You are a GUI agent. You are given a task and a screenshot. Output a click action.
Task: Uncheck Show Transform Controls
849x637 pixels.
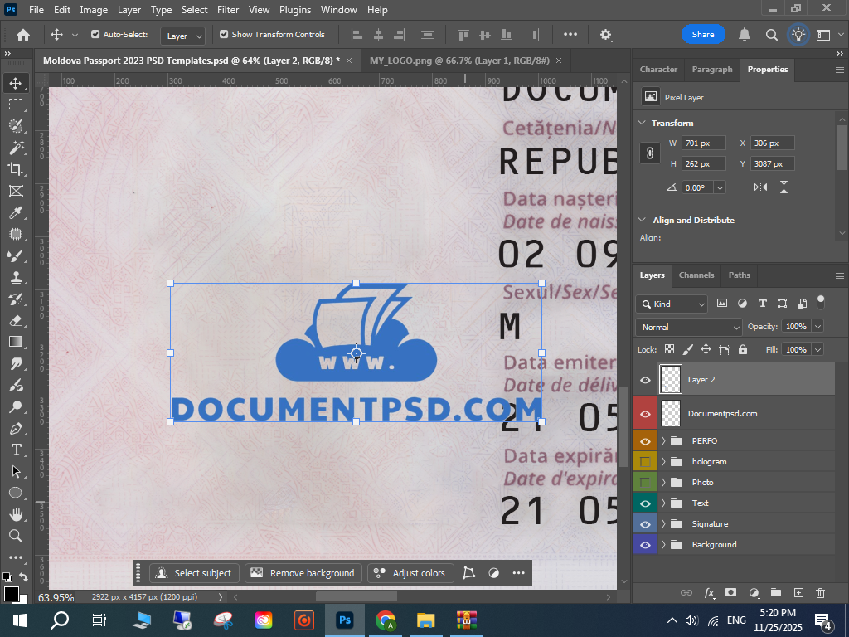tap(224, 35)
